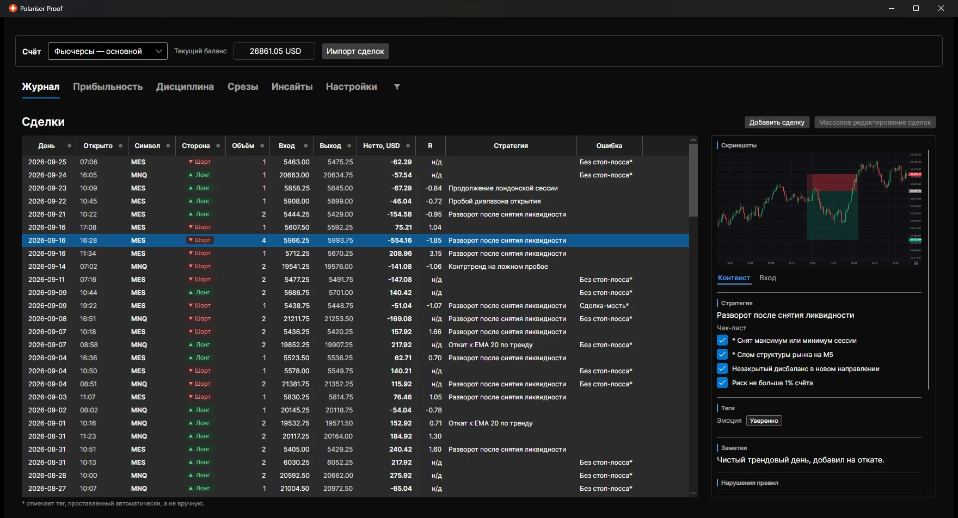Screen dimensions: 958x518
Task: Toggle 'Снят максимум или минимум сессии' checkbox
Action: [722, 341]
